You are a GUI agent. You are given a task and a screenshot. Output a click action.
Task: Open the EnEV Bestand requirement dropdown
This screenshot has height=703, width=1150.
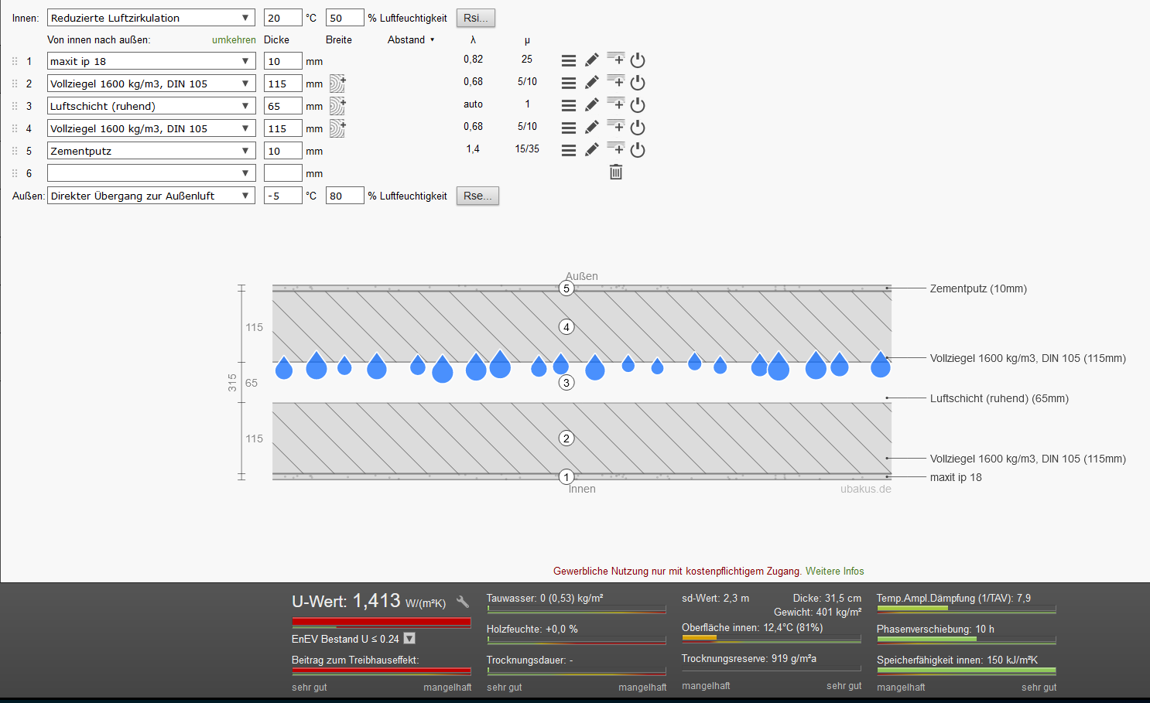click(409, 639)
